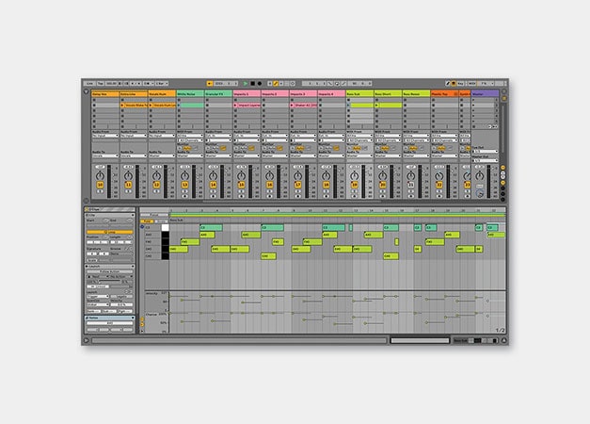Toggle the yellow Loop switch in the Clip box
590x424 pixels.
[109, 232]
